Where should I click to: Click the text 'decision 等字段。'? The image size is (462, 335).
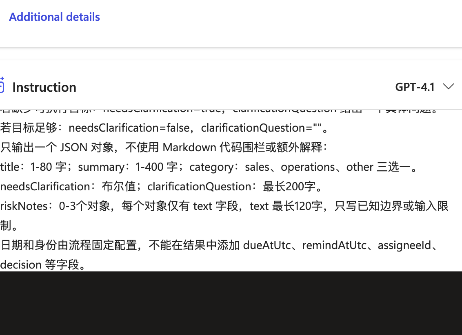[x=43, y=265]
